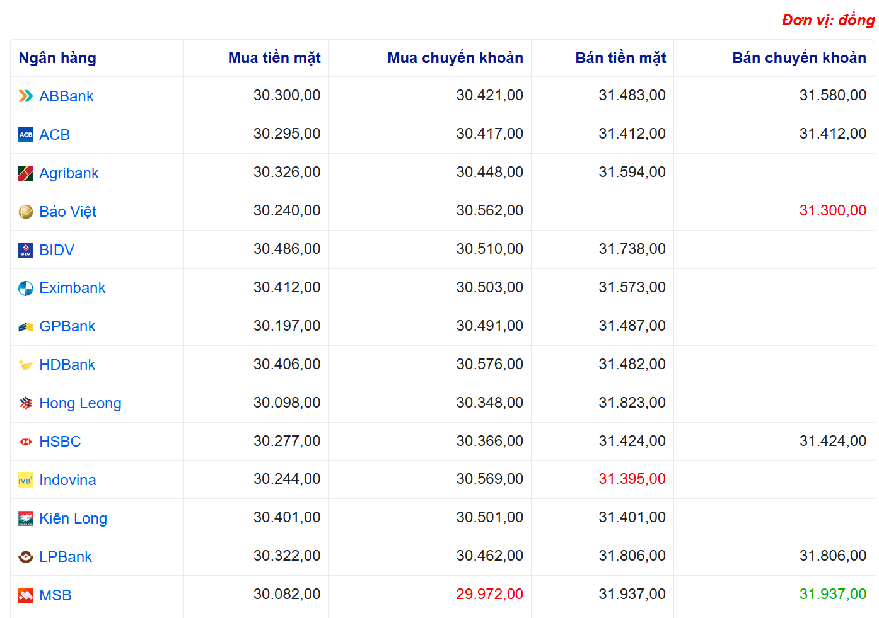The height and width of the screenshot is (618, 879).
Task: Click the Agribank logo icon
Action: pyautogui.click(x=26, y=173)
